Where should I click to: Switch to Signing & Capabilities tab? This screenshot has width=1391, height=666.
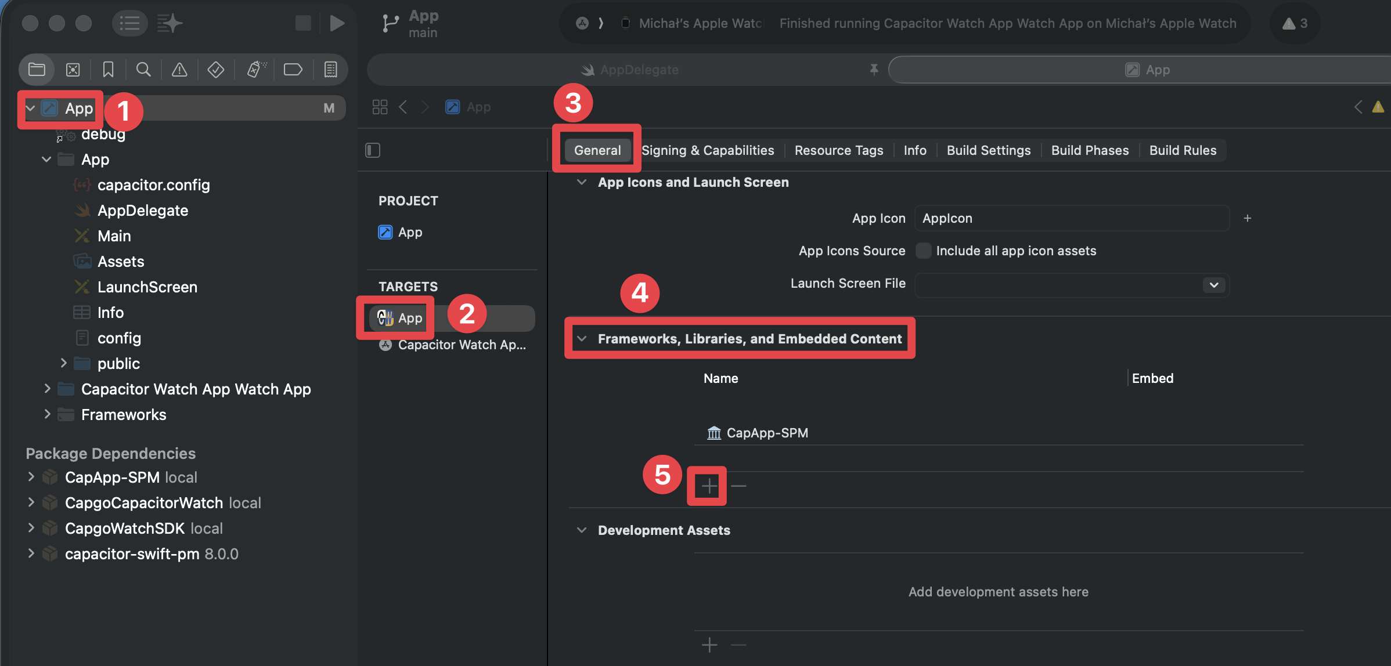708,150
